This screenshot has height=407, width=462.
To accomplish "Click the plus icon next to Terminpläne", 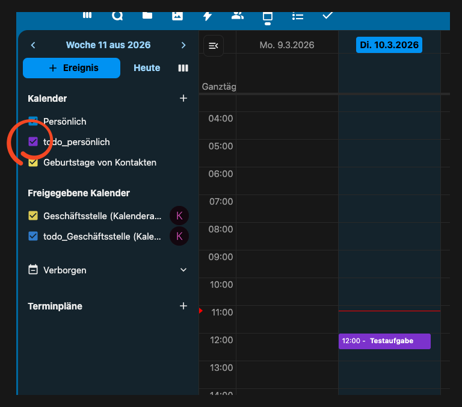I will [x=183, y=306].
